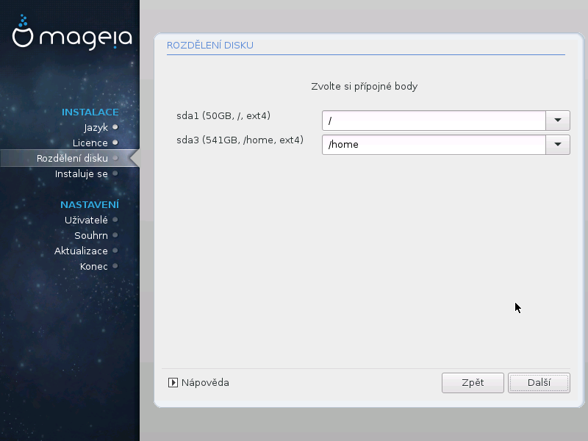Screen dimensions: 588x441
Task: Click the INSTALACE section header
Action: click(x=90, y=112)
